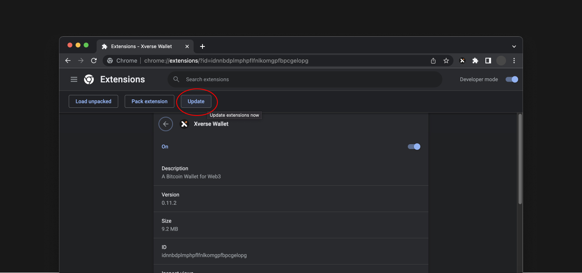This screenshot has height=273, width=582.
Task: Reload the page with the refresh icon
Action: click(94, 60)
